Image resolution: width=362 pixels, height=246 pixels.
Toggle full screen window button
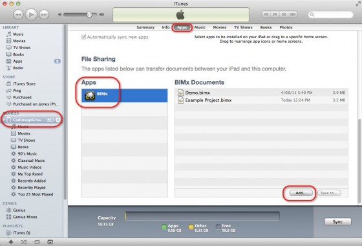click(358, 4)
